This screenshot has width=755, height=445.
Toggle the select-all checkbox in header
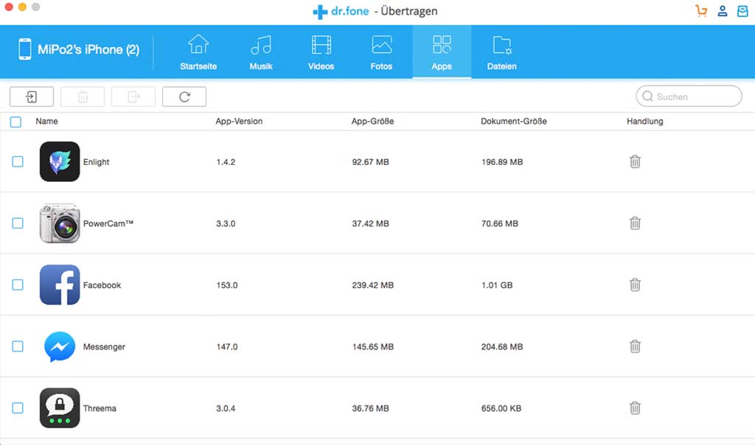pyautogui.click(x=16, y=122)
